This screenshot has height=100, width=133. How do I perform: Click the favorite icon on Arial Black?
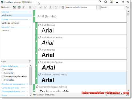tap(39, 74)
